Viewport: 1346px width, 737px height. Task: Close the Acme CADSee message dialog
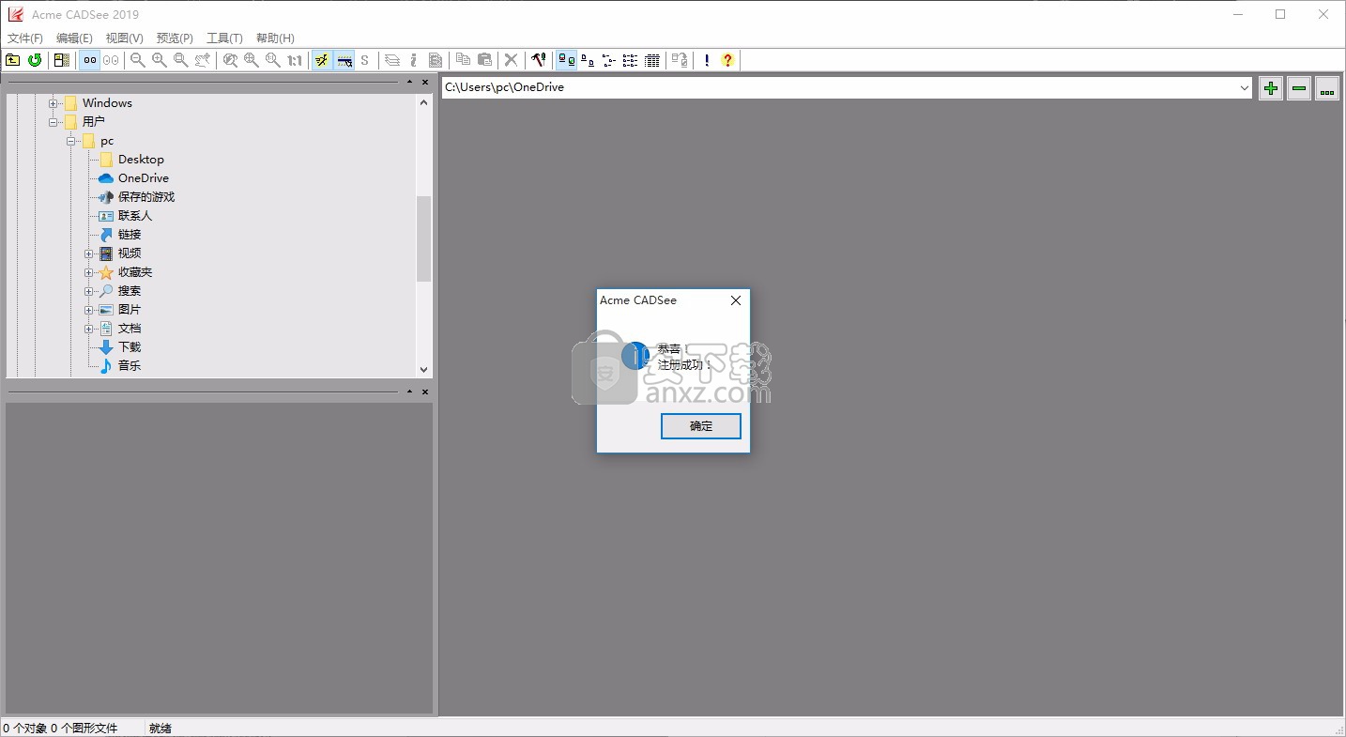point(736,300)
